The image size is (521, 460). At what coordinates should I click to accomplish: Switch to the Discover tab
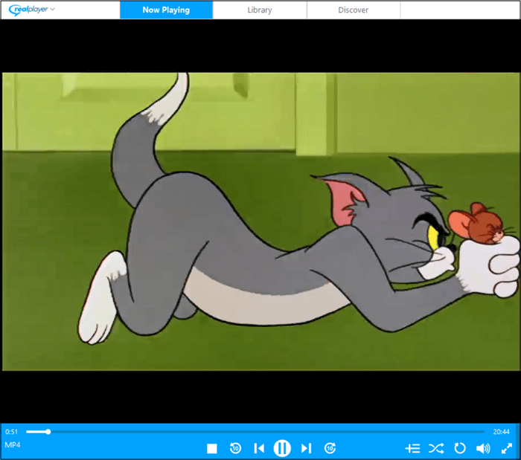coord(353,10)
